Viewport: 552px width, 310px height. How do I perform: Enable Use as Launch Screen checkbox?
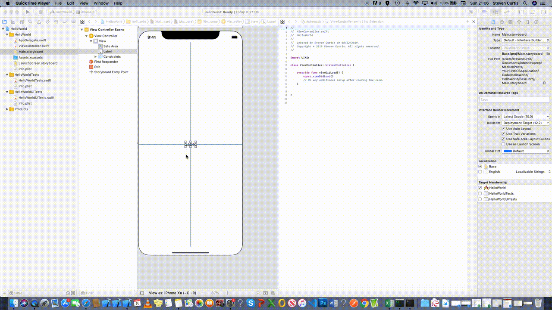coord(503,144)
